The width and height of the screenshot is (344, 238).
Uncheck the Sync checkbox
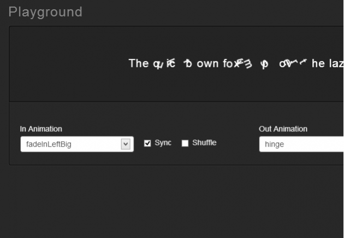(x=147, y=143)
